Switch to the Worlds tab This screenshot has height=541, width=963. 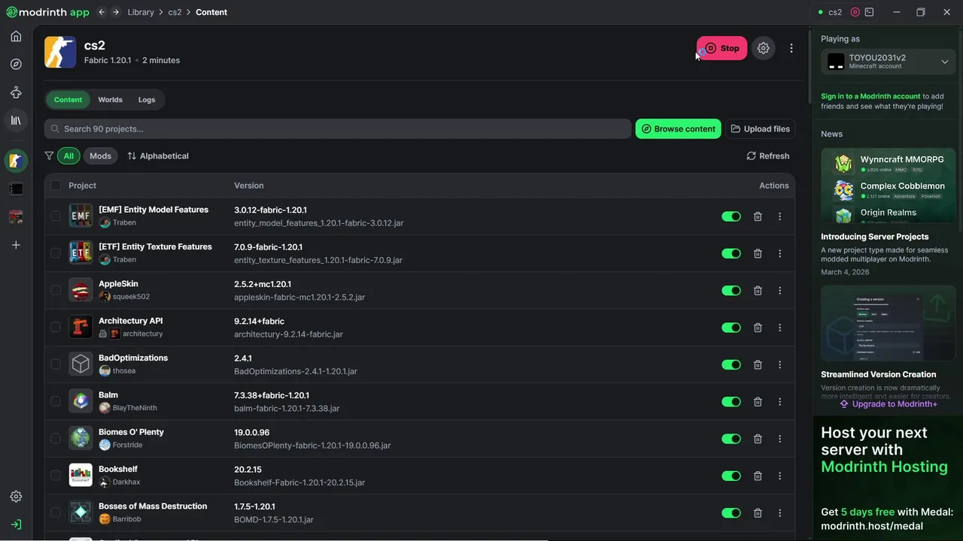coord(110,100)
